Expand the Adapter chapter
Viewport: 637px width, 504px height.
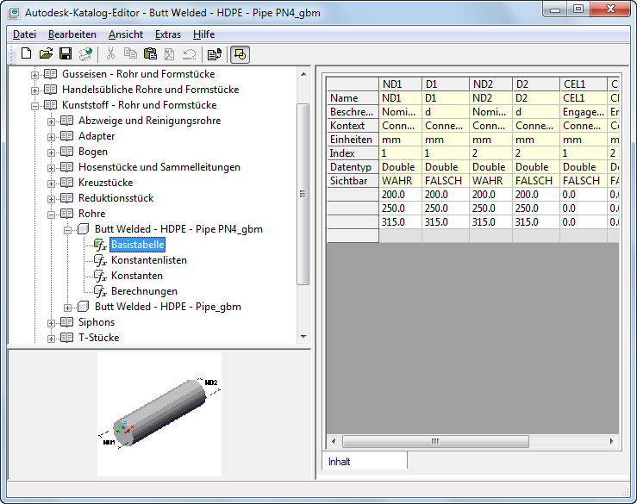pyautogui.click(x=51, y=137)
